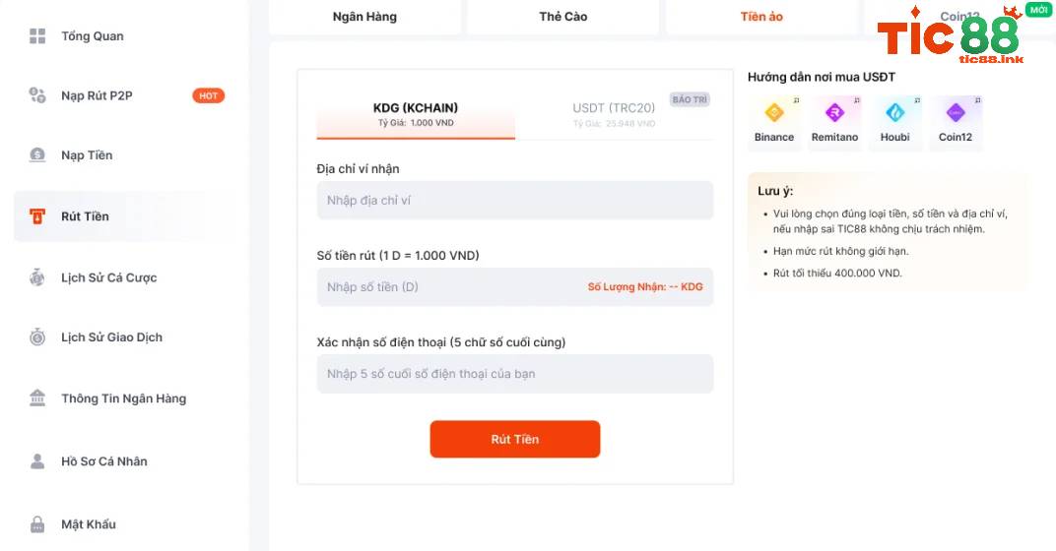This screenshot has width=1056, height=551.
Task: Select the KDG (KCHAIN) currency tab
Action: point(416,114)
